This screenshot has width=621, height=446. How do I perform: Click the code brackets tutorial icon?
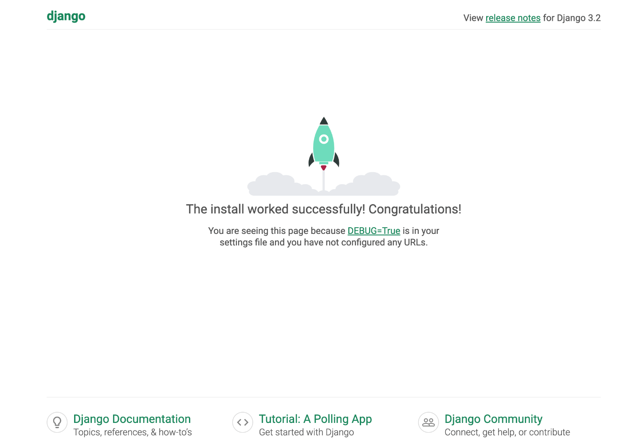[243, 422]
